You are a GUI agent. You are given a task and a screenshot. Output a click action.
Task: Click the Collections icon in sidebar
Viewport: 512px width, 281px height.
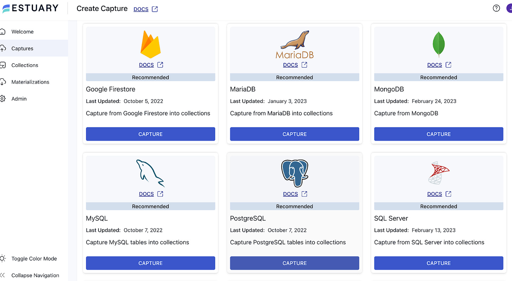[2, 65]
